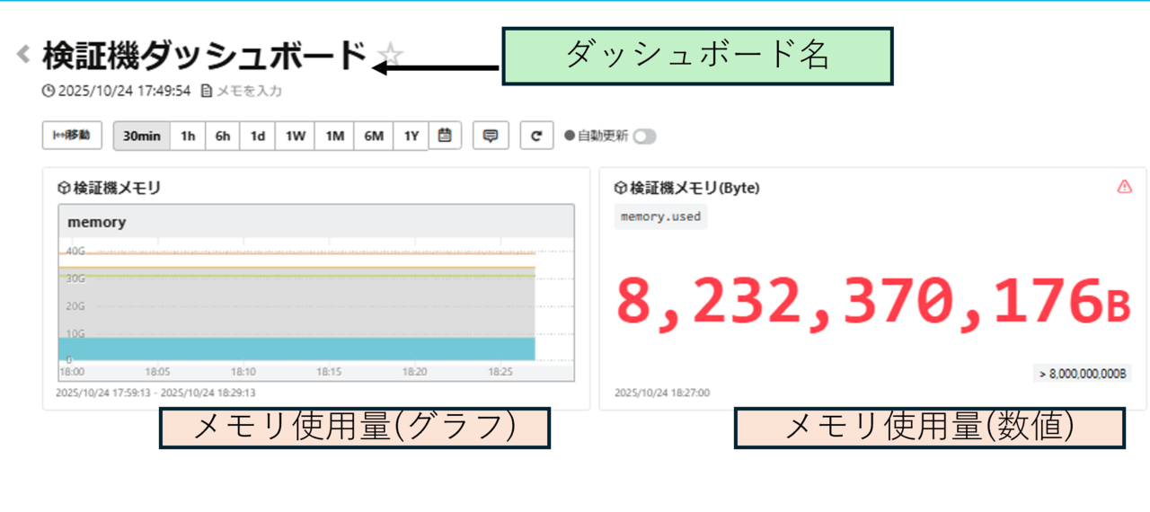Pick the 6M time range
This screenshot has height=512, width=1150.
point(374,137)
